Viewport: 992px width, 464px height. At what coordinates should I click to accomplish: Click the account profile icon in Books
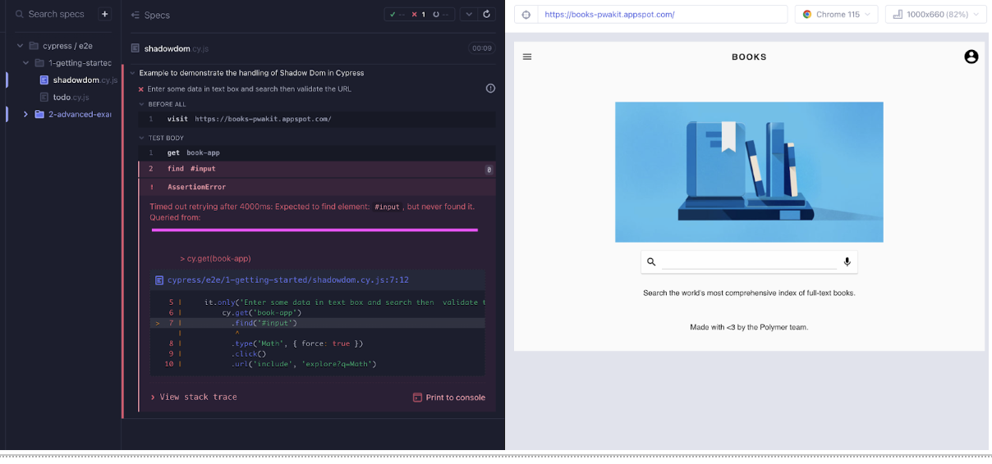971,57
